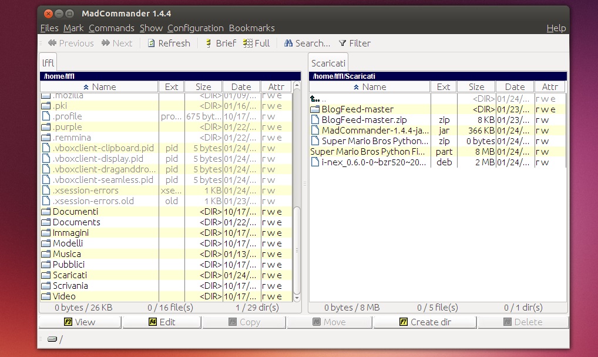Select the MadCommander-1.4.4 jar file icon
This screenshot has width=598, height=357.
[x=315, y=131]
